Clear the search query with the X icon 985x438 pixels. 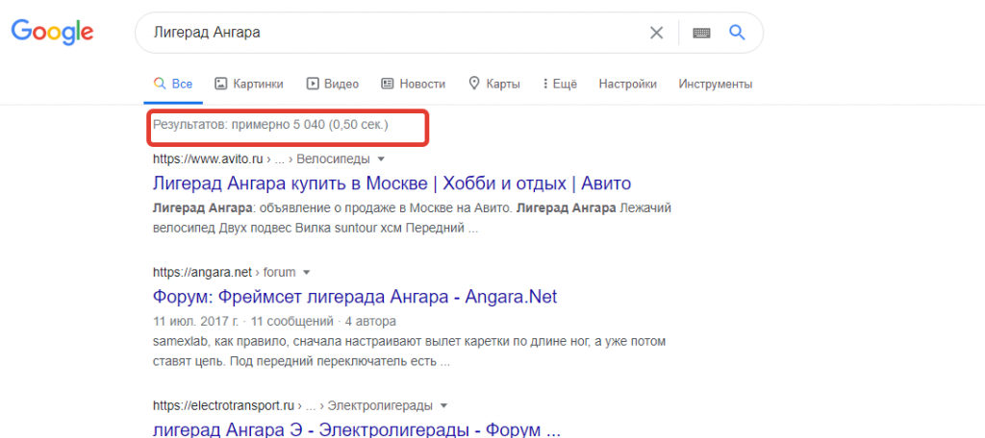(656, 33)
